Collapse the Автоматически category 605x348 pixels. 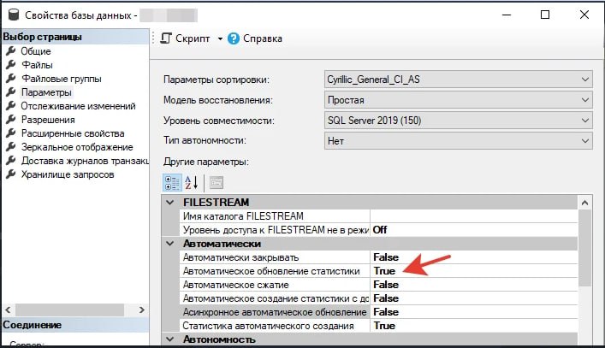pyautogui.click(x=169, y=244)
